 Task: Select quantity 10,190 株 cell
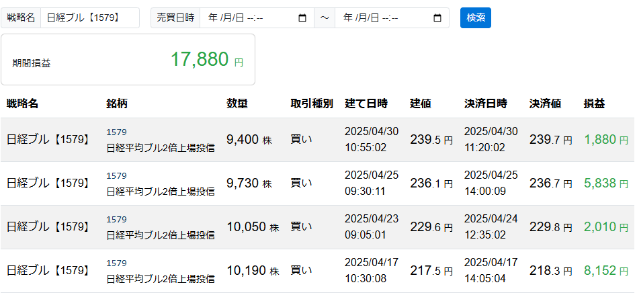pyautogui.click(x=253, y=271)
